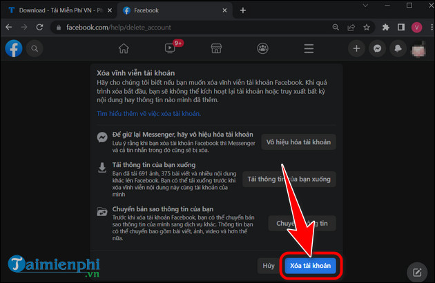Close the Download - Tải Miễn Phí VN tab
This screenshot has width=435, height=283.
pyautogui.click(x=110, y=10)
